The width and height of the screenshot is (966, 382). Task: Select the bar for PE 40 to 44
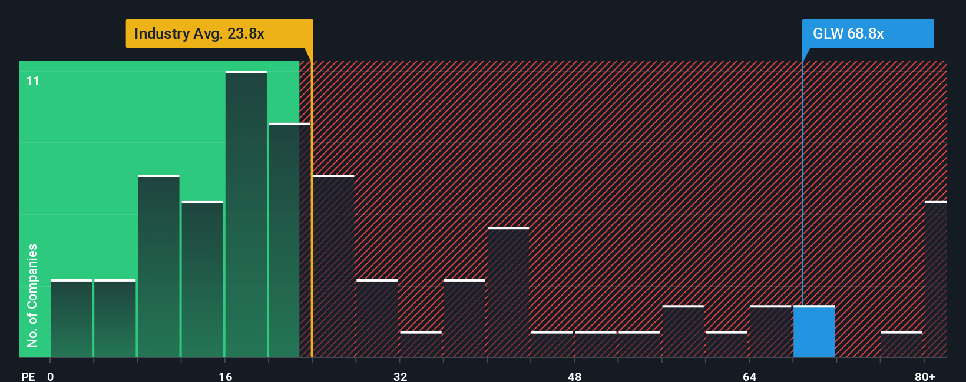pos(508,292)
